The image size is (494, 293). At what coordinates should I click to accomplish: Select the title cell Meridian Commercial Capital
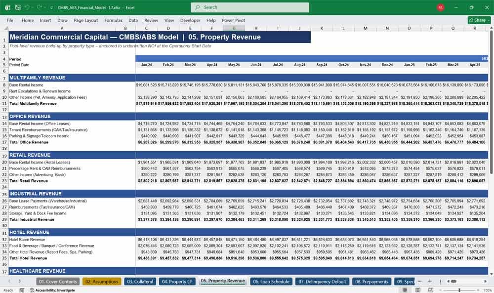(160, 37)
